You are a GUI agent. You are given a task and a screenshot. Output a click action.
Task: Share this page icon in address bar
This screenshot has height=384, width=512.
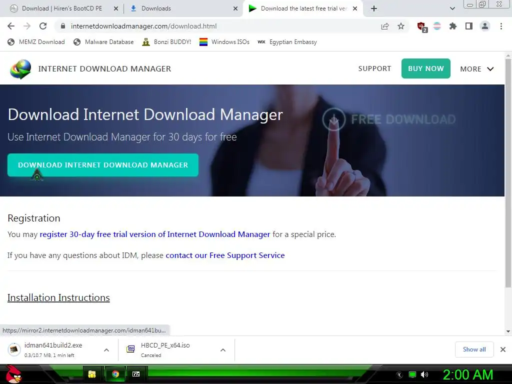tap(385, 26)
